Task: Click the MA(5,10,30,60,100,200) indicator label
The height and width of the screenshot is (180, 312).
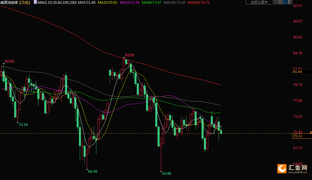Action: point(57,3)
